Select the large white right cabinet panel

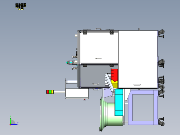click(138, 59)
